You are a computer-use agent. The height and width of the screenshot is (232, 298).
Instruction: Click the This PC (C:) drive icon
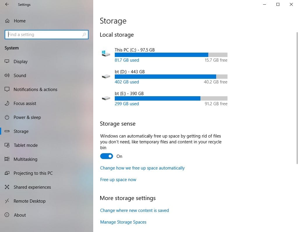[x=106, y=53]
